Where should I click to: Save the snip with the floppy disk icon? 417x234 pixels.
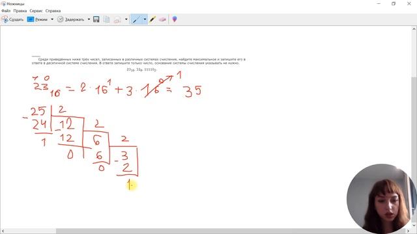pyautogui.click(x=96, y=19)
